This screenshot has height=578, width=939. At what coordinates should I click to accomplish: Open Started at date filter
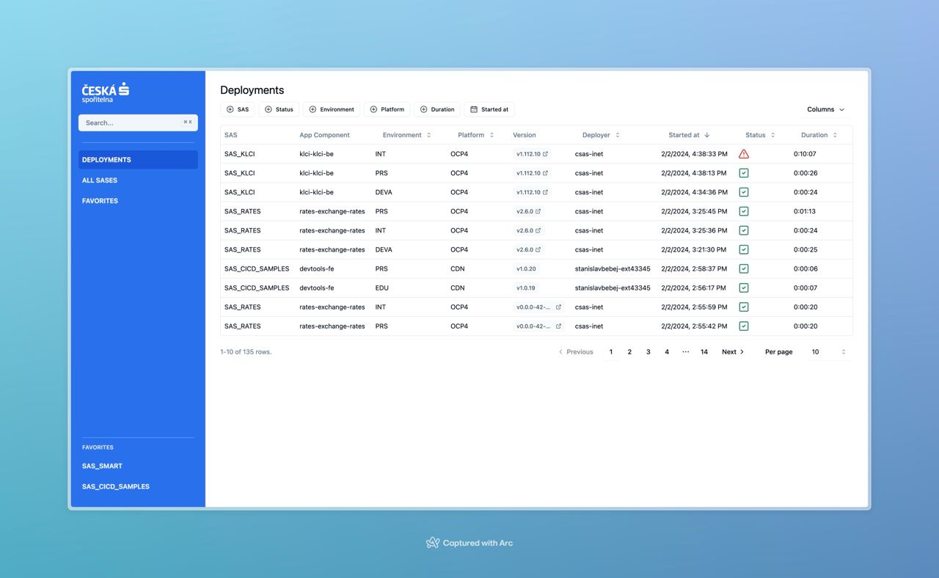[x=489, y=109]
